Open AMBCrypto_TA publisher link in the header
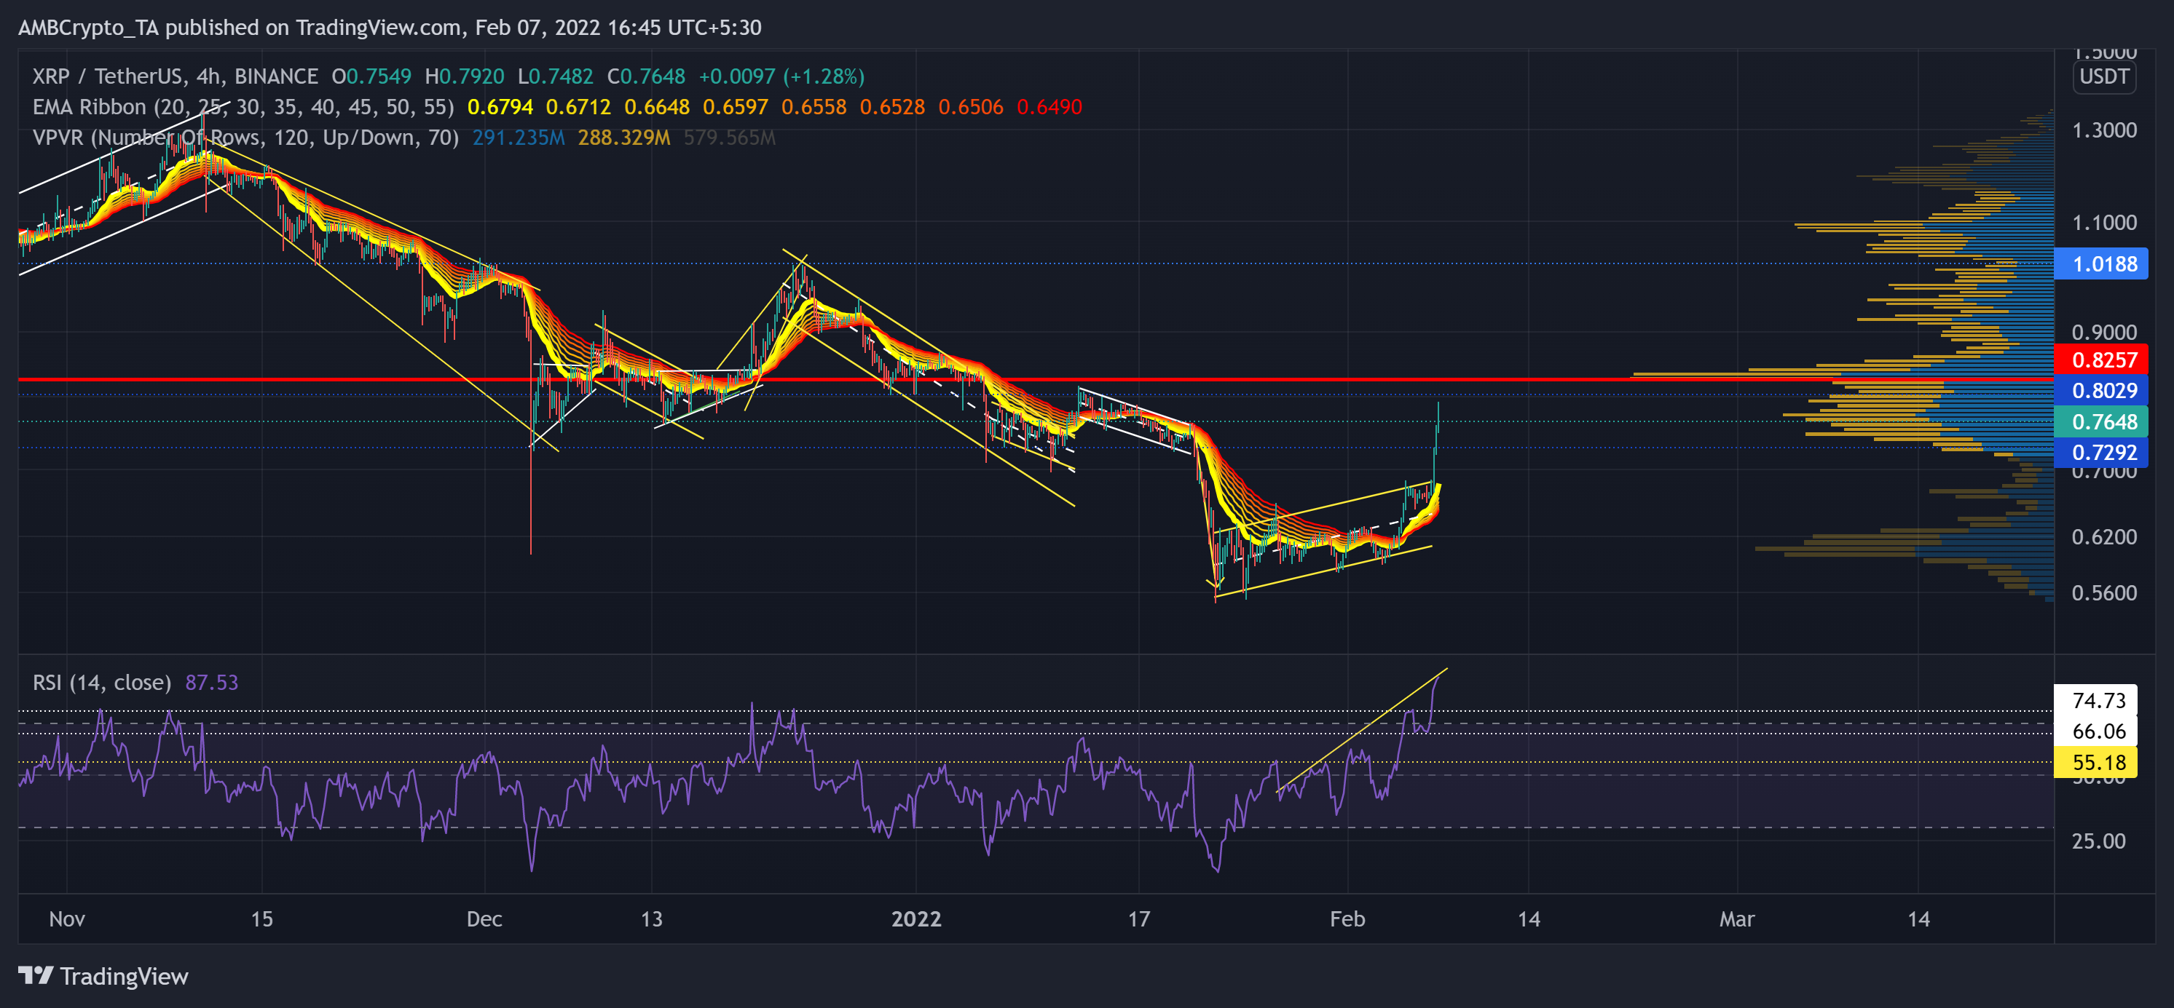Screen dimensions: 2174x1008 (x=90, y=27)
